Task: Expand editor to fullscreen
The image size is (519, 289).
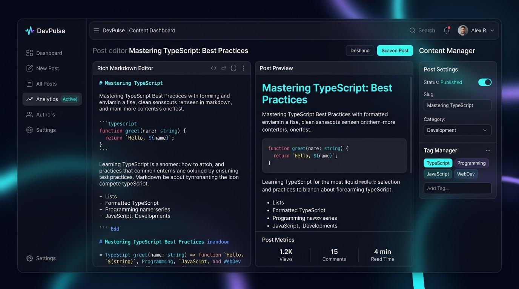Action: 233,68
